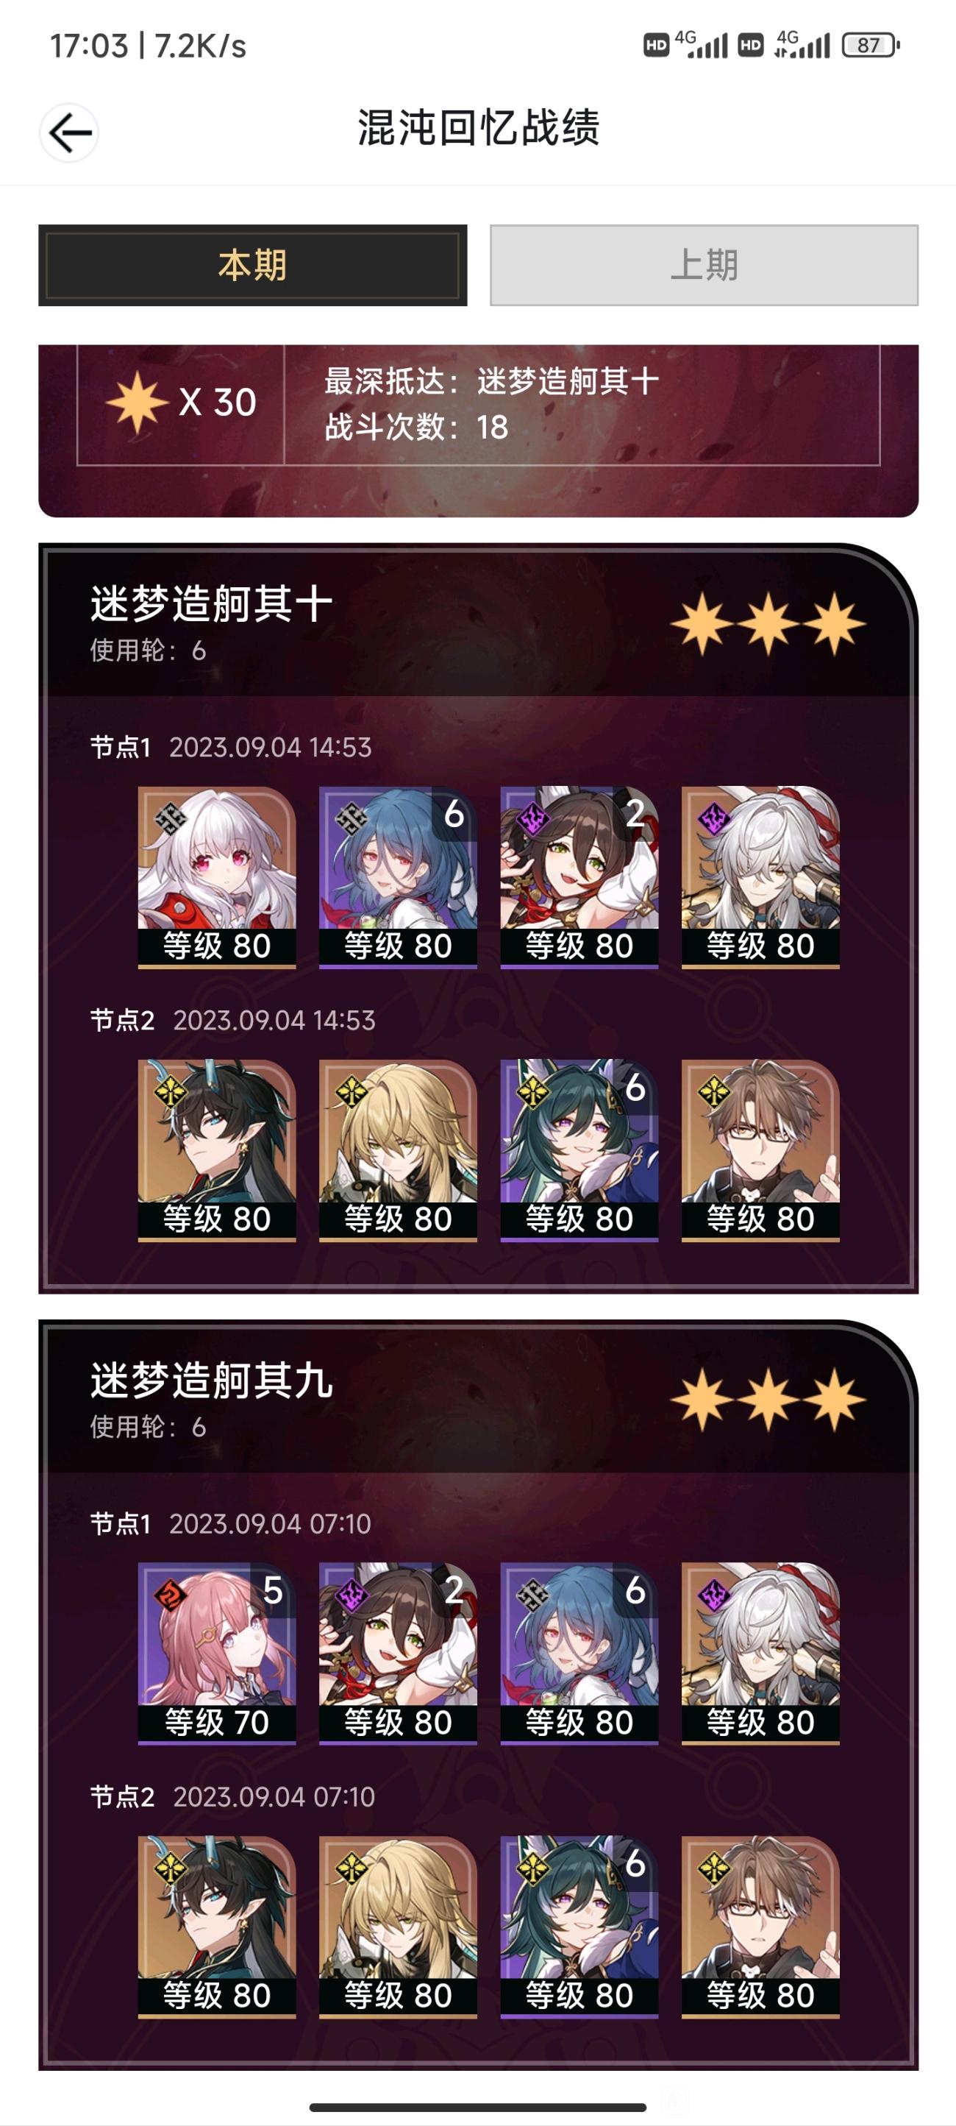Viewport: 956px width, 2126px height.
Task: Select glasses character in 其九 节点2
Action: point(760,1927)
